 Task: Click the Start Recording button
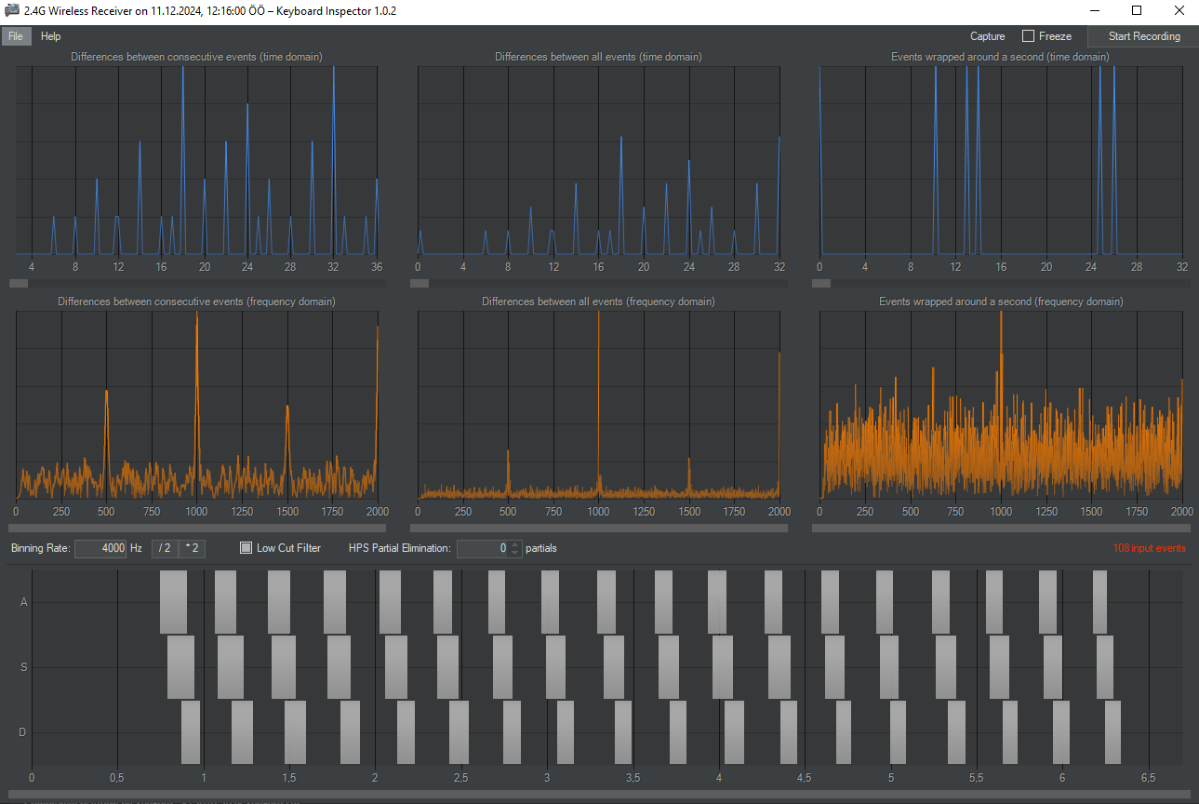[x=1144, y=36]
